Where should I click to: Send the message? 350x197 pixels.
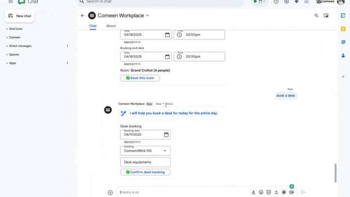303,192
